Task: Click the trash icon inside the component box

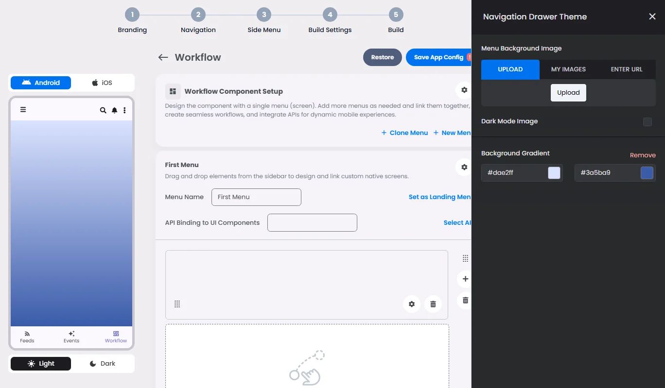Action: [x=433, y=304]
